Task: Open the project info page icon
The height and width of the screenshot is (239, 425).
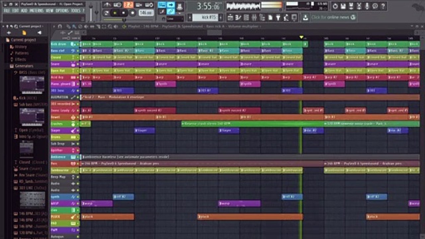Action: pyautogui.click(x=270, y=17)
